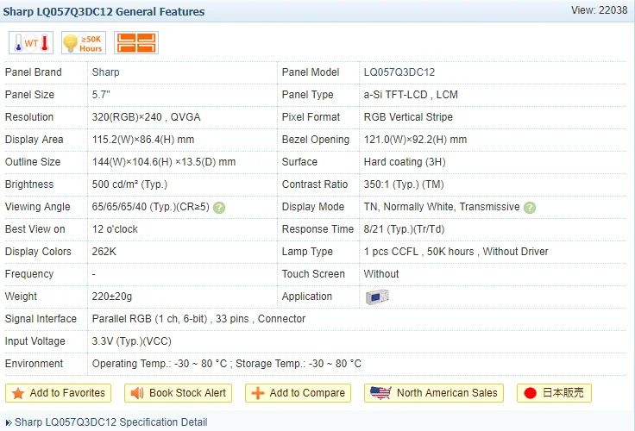Click the 5.7" panel size value
The height and width of the screenshot is (431, 635).
(x=101, y=95)
